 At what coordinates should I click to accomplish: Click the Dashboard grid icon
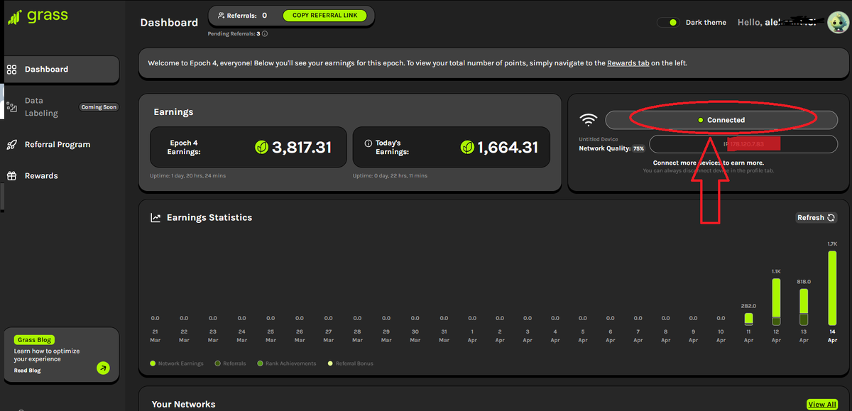11,70
